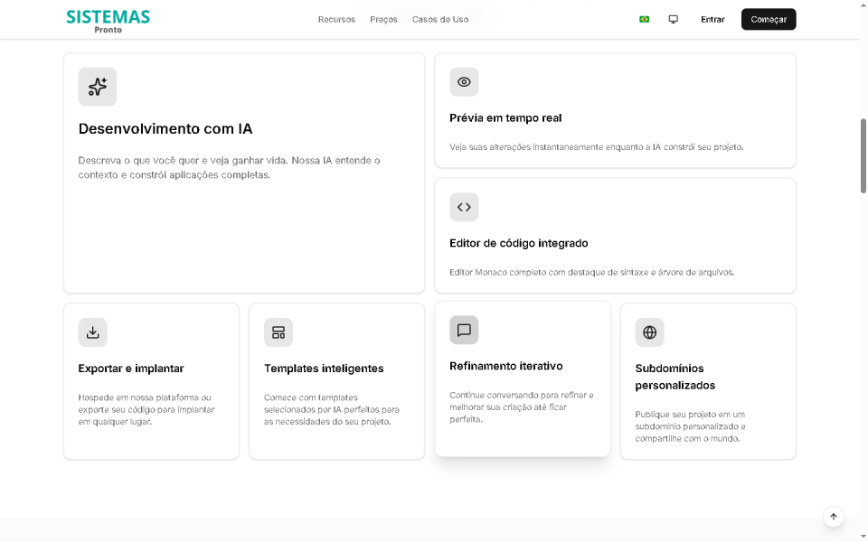The image size is (868, 542).
Task: Click the code brackets editor icon
Action: click(464, 207)
